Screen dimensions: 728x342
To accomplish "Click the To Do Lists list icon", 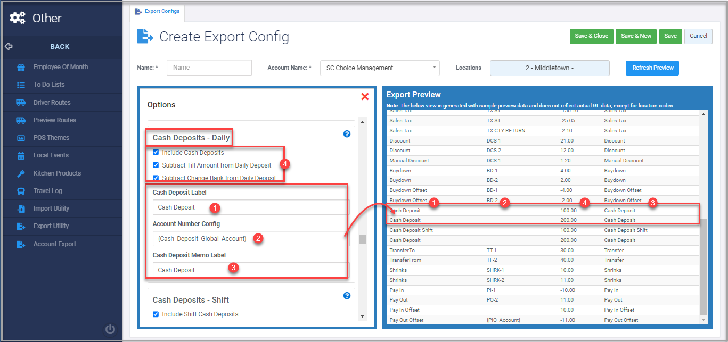I will (21, 85).
